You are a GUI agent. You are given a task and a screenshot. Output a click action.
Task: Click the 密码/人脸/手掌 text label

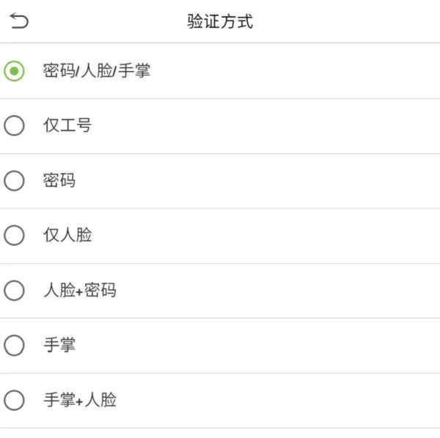[97, 71]
